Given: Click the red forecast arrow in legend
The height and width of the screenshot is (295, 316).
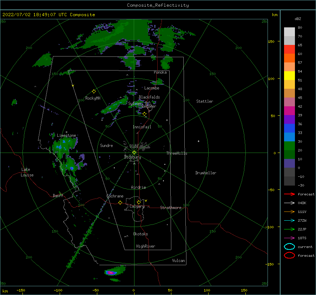Looking at the screenshot, I should pyautogui.click(x=289, y=194).
